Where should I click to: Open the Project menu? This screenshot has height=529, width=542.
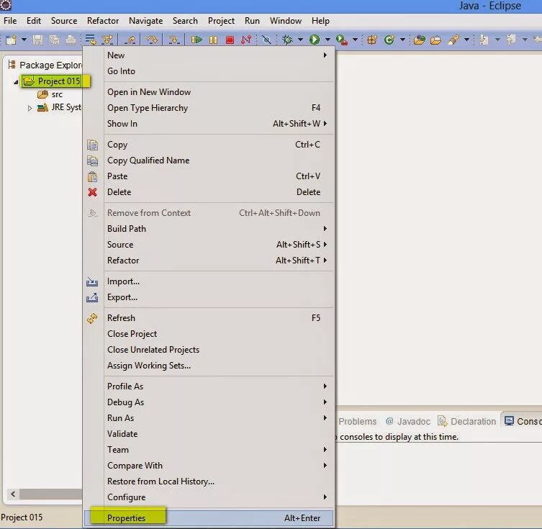pyautogui.click(x=221, y=21)
